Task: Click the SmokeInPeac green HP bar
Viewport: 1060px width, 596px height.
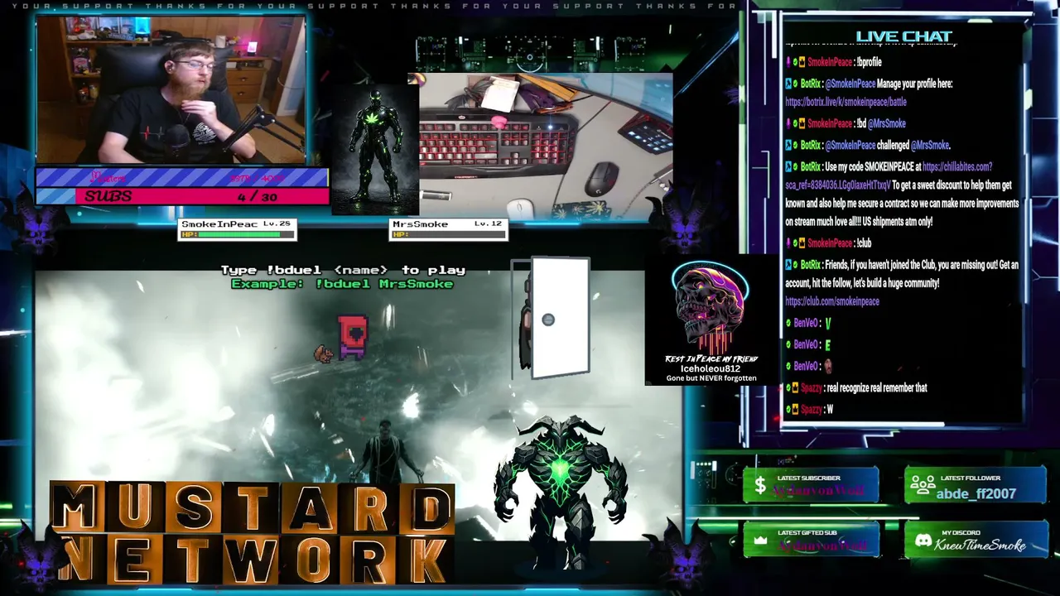Action: 241,234
